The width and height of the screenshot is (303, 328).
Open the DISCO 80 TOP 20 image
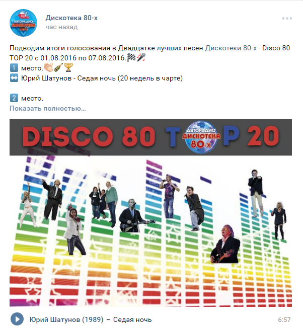pyautogui.click(x=150, y=213)
